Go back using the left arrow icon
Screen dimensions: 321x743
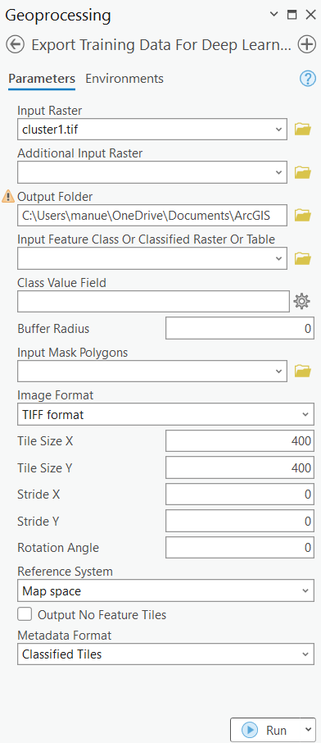tap(16, 44)
